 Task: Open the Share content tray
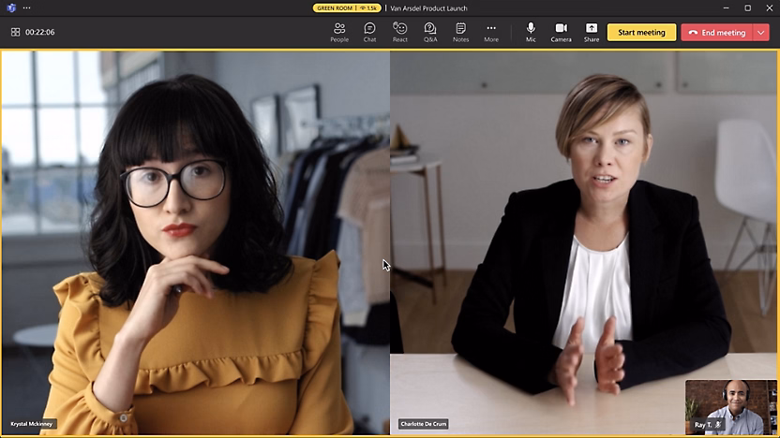click(592, 32)
